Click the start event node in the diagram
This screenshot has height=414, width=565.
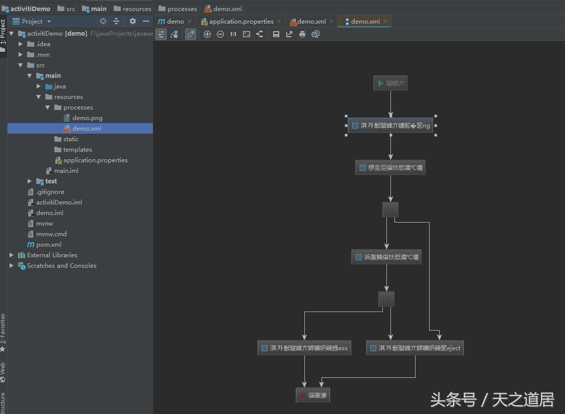[390, 83]
